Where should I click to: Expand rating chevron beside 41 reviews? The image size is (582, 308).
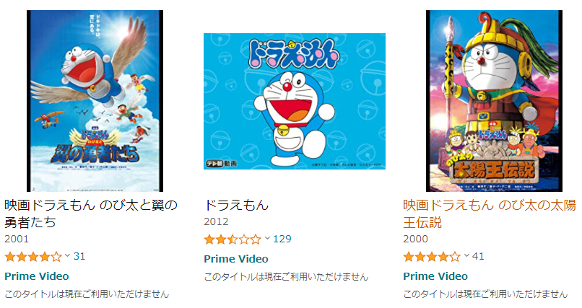[466, 255]
